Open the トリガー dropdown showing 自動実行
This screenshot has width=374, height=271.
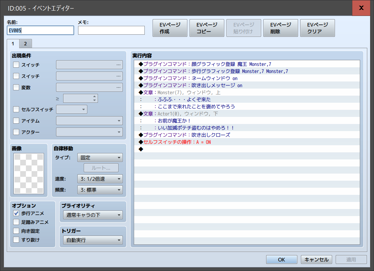click(x=93, y=240)
